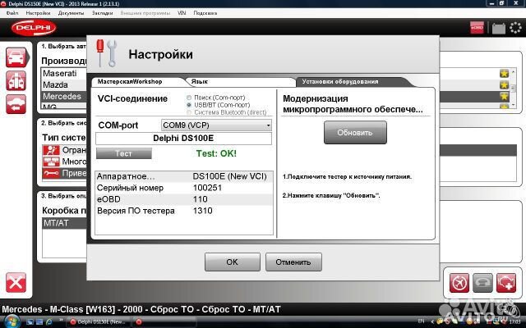Switch to Мастерская/Workshop tab
The width and height of the screenshot is (526, 328).
[x=130, y=82]
